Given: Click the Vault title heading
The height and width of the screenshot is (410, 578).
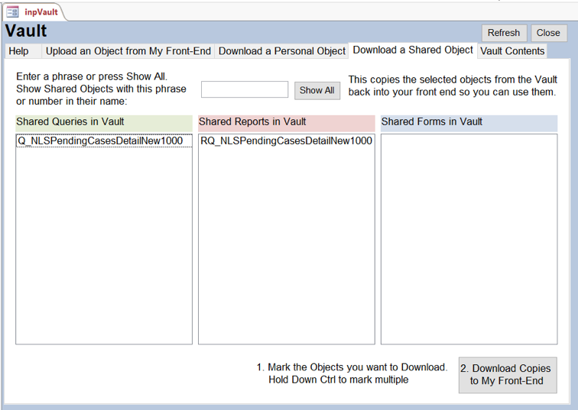Looking at the screenshot, I should [27, 31].
